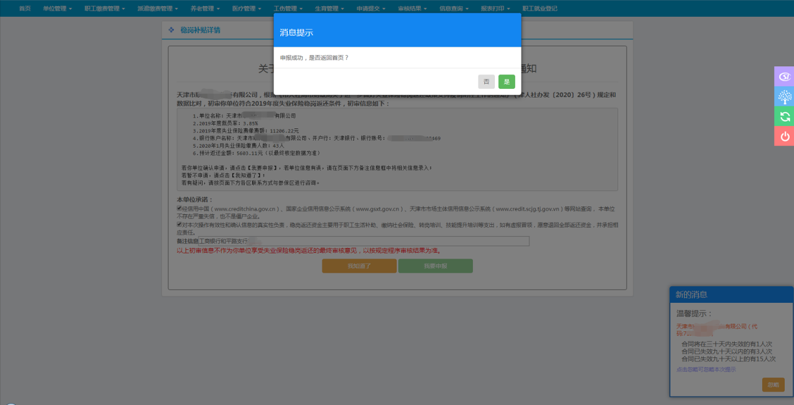Screen dimensions: 794x405
Task: Click the 新的消息 popup header
Action: pyautogui.click(x=731, y=294)
